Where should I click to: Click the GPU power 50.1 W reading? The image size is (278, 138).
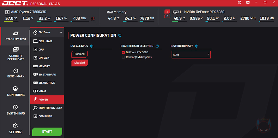(x=213, y=18)
